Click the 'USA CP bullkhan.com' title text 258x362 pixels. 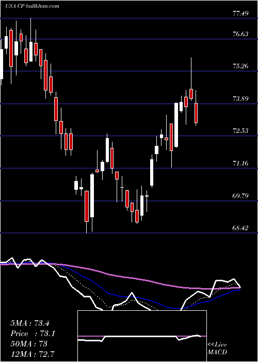click(x=32, y=6)
